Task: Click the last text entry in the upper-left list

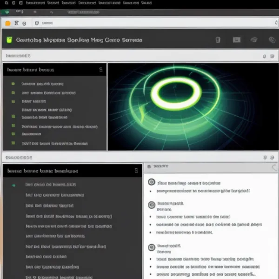Action: pos(54,144)
